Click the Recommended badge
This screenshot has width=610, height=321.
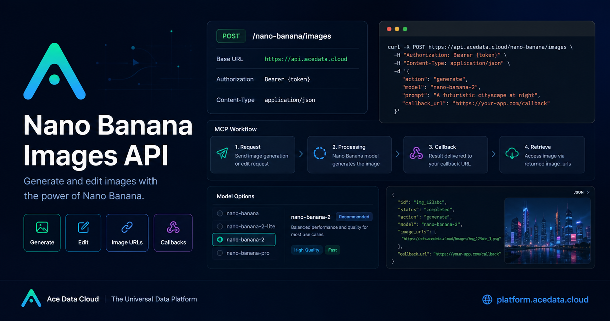(x=354, y=217)
